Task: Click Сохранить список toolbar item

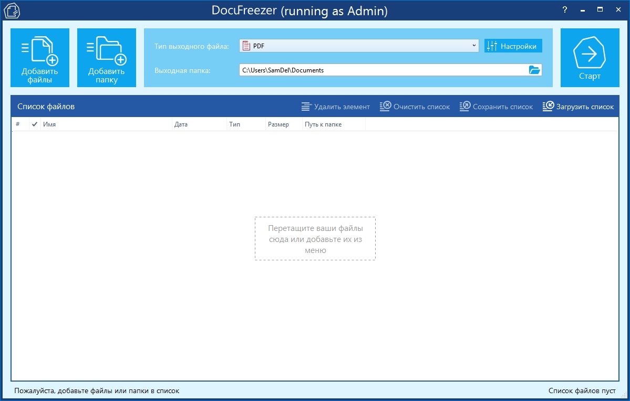Action: pyautogui.click(x=496, y=107)
